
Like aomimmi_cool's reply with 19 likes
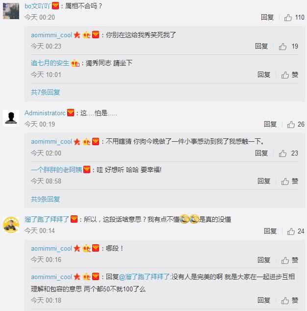click(288, 47)
